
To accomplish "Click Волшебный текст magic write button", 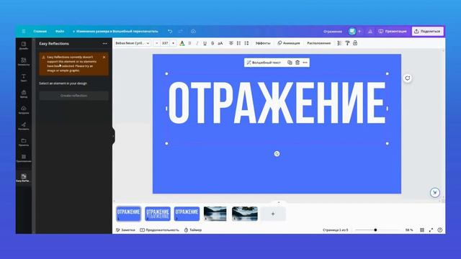I will 264,63.
